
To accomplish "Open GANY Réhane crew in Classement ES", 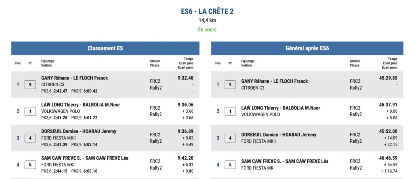I will pos(75,78).
